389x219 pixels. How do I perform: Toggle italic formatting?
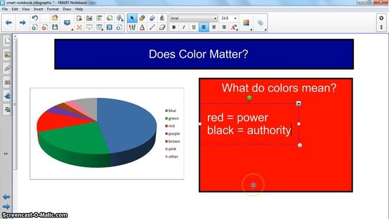pyautogui.click(x=184, y=27)
